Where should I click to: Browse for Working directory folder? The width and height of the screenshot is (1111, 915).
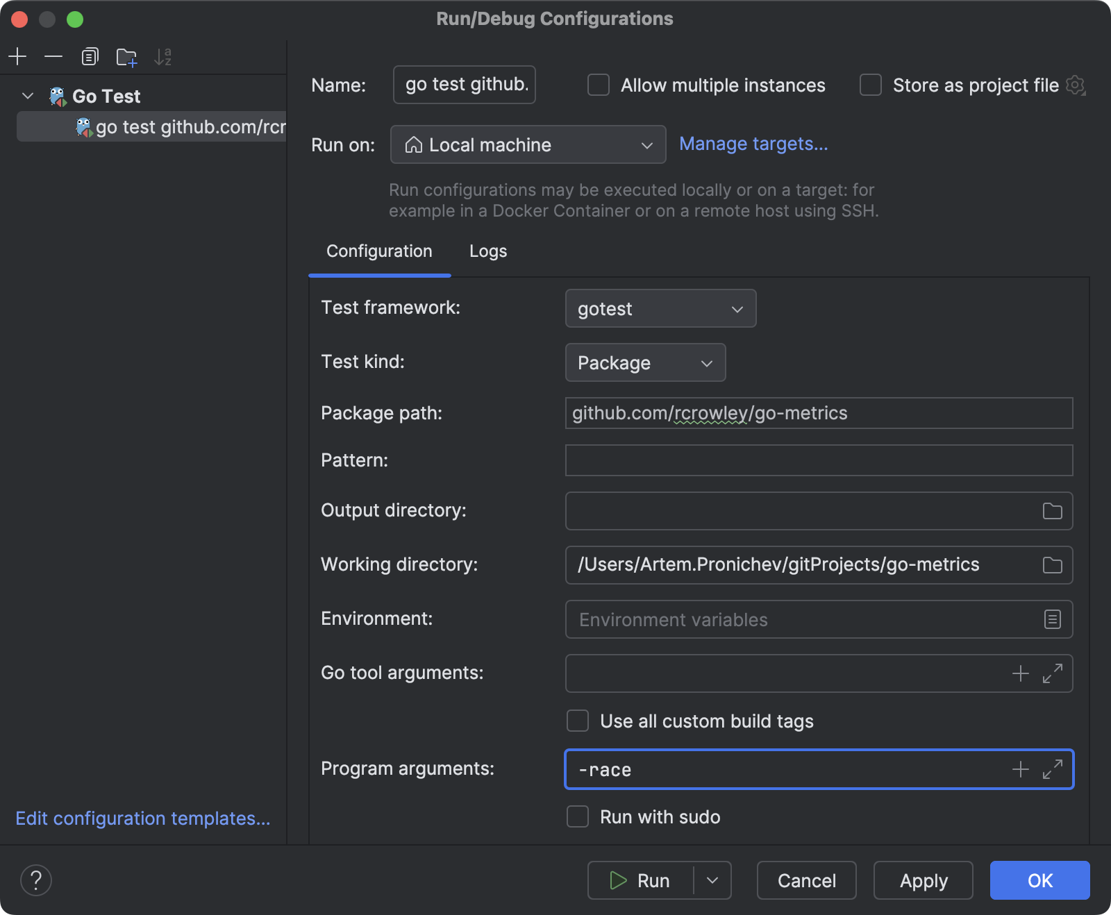(x=1052, y=565)
